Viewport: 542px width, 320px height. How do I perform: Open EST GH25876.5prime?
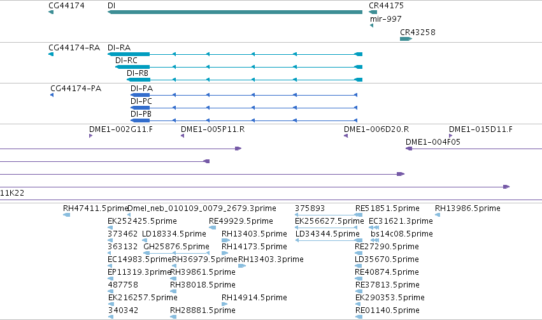pos(176,247)
